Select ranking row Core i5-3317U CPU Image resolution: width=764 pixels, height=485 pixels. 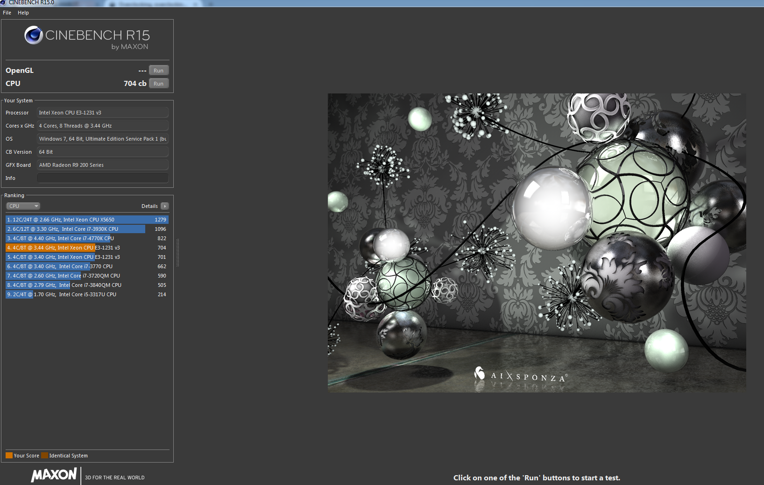pyautogui.click(x=87, y=294)
